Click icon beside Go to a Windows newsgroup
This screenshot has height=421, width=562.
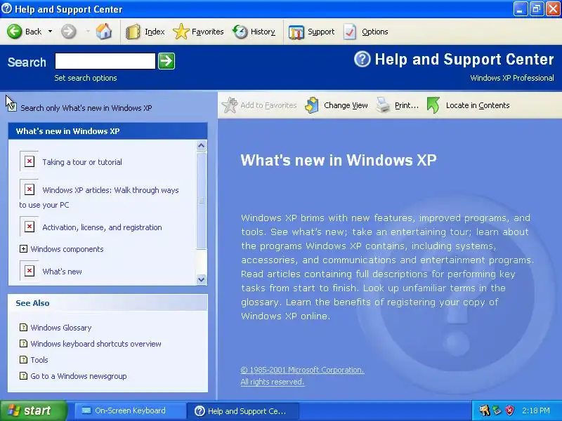pos(23,375)
